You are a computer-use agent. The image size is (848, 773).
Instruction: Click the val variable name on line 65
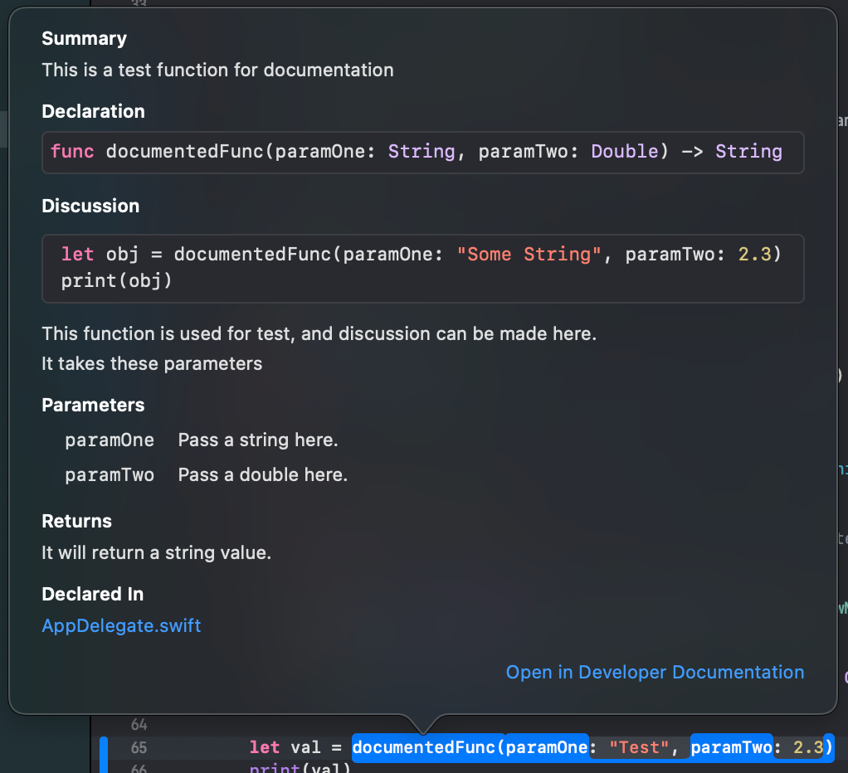pyautogui.click(x=305, y=747)
